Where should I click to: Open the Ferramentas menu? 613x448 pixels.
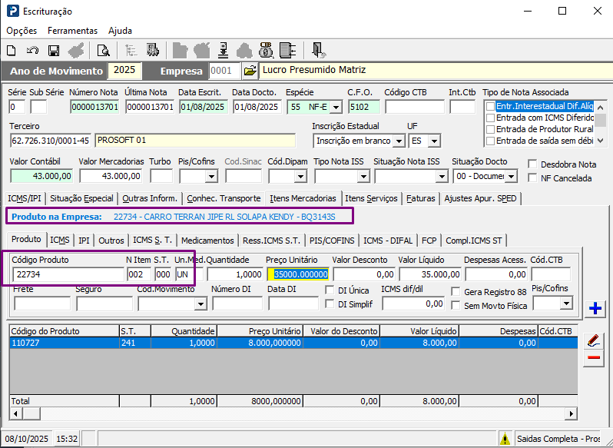[72, 31]
